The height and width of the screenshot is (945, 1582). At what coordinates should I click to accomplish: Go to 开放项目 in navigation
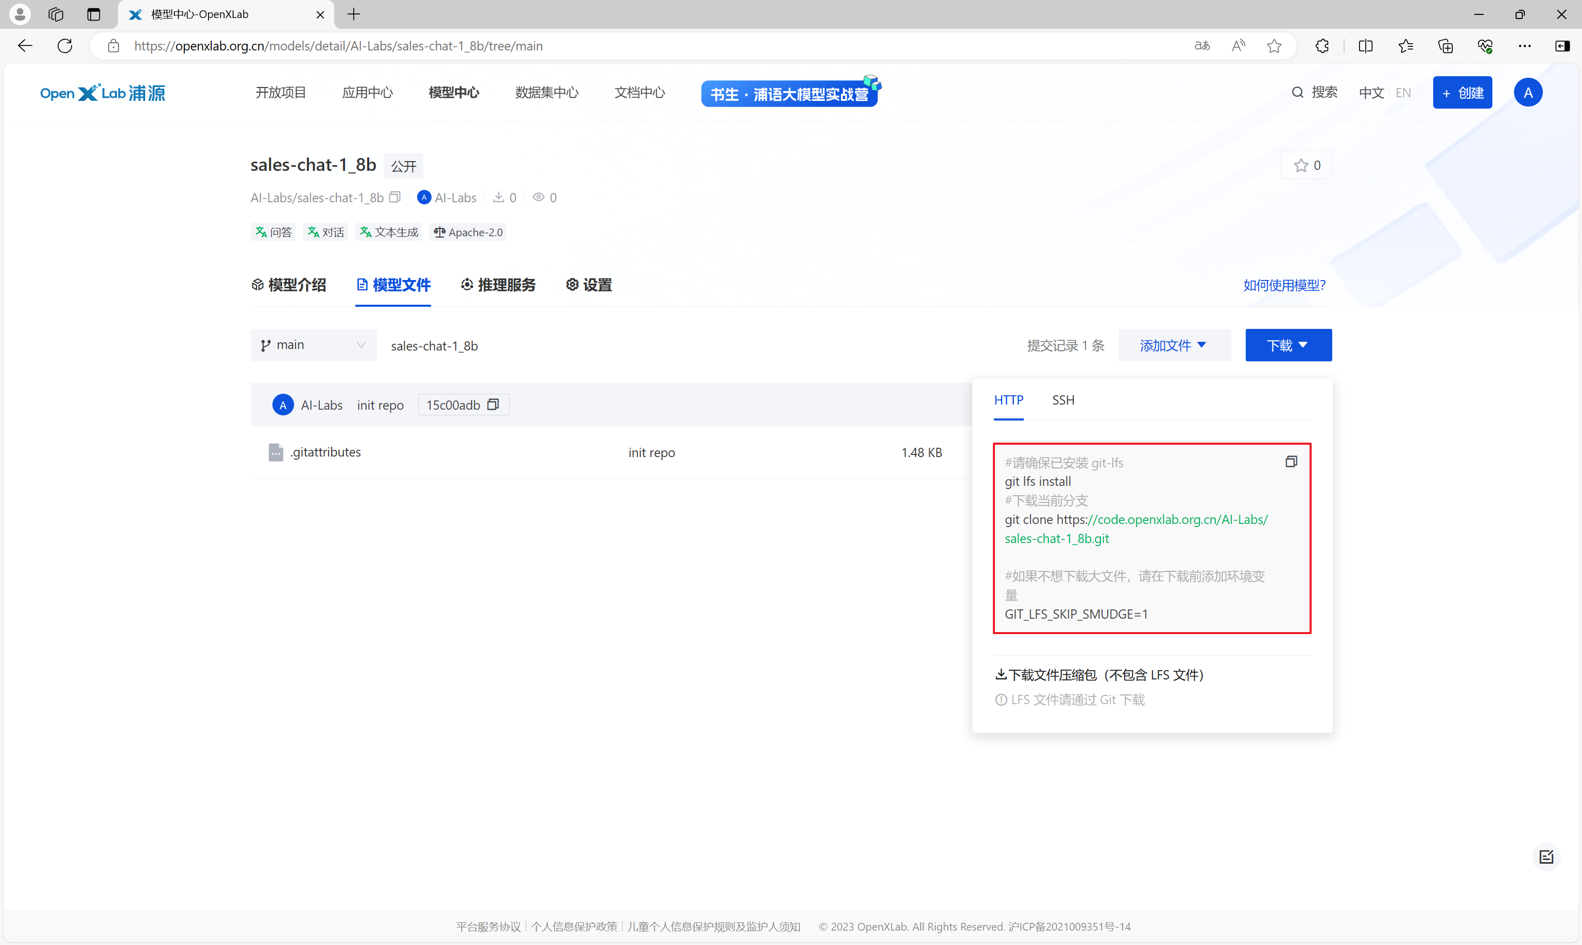[x=281, y=93]
